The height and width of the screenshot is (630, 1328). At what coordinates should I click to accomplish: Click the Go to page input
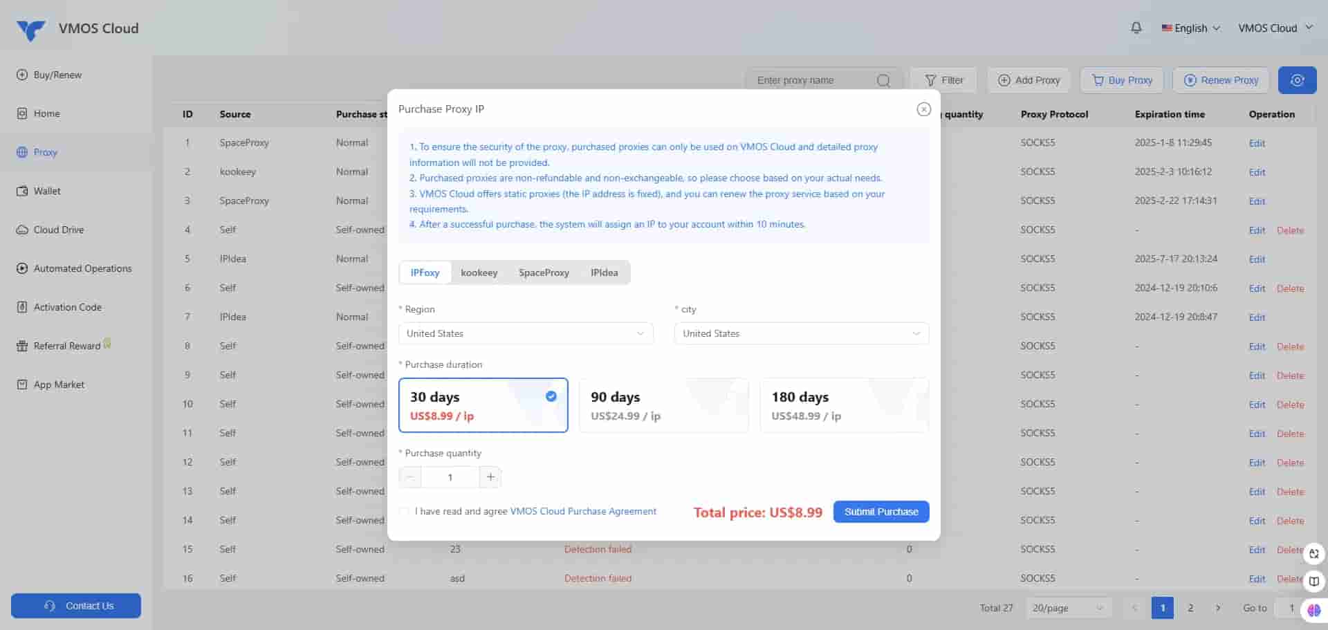pyautogui.click(x=1291, y=608)
